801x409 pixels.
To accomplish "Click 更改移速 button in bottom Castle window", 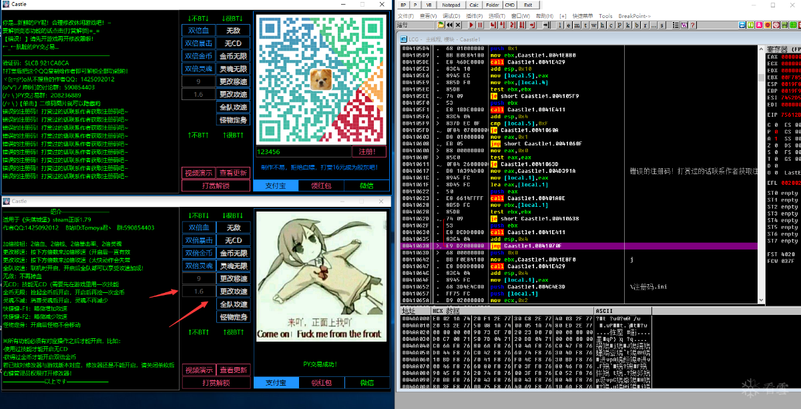I will pos(233,278).
